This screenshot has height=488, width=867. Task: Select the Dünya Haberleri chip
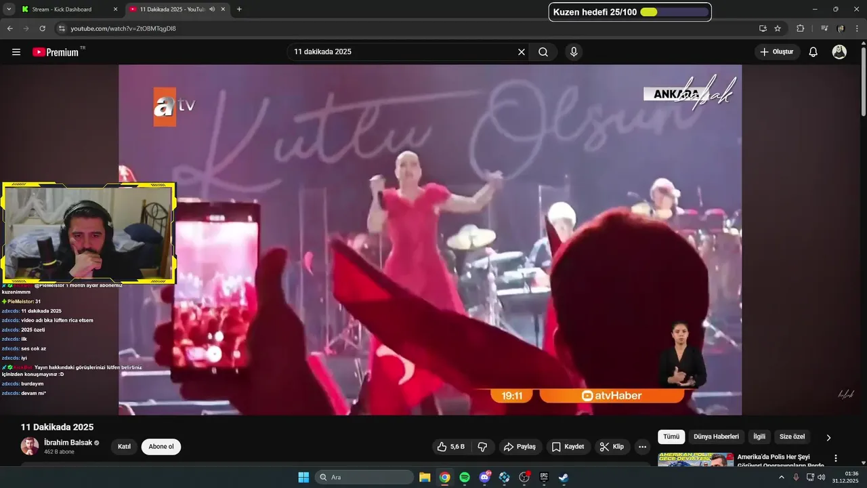coord(716,437)
